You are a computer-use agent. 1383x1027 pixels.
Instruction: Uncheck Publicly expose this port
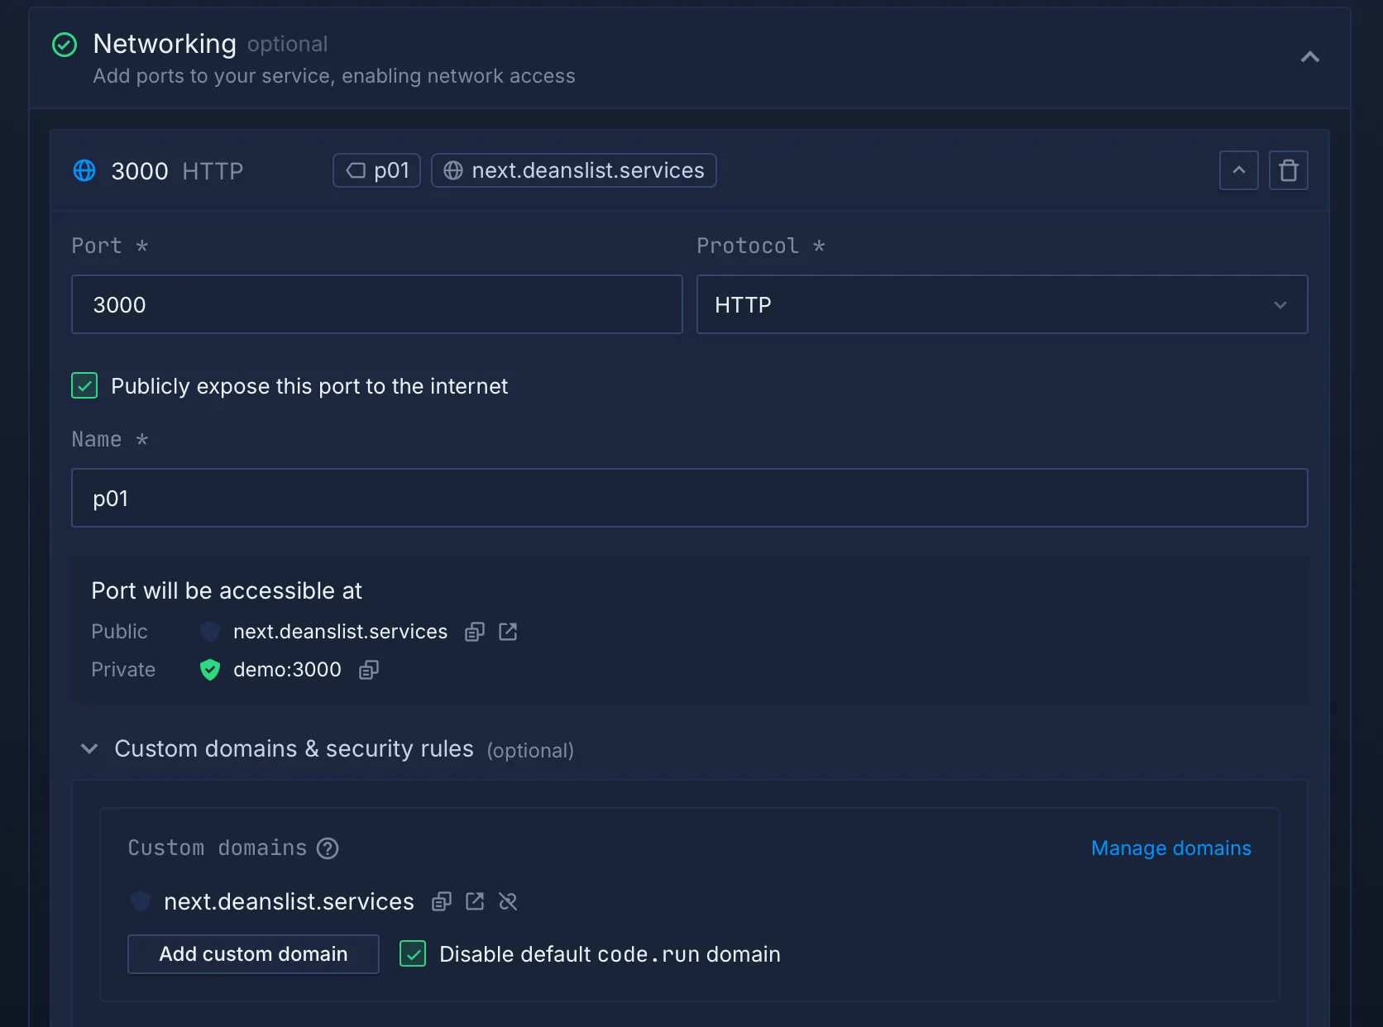84,385
